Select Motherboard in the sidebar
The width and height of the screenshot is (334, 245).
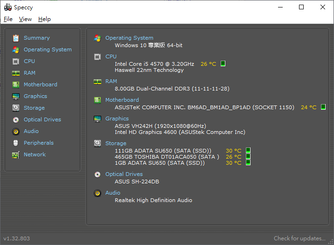pyautogui.click(x=41, y=84)
